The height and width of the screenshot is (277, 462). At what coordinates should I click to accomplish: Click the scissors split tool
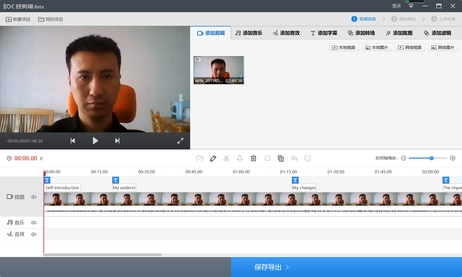click(226, 158)
